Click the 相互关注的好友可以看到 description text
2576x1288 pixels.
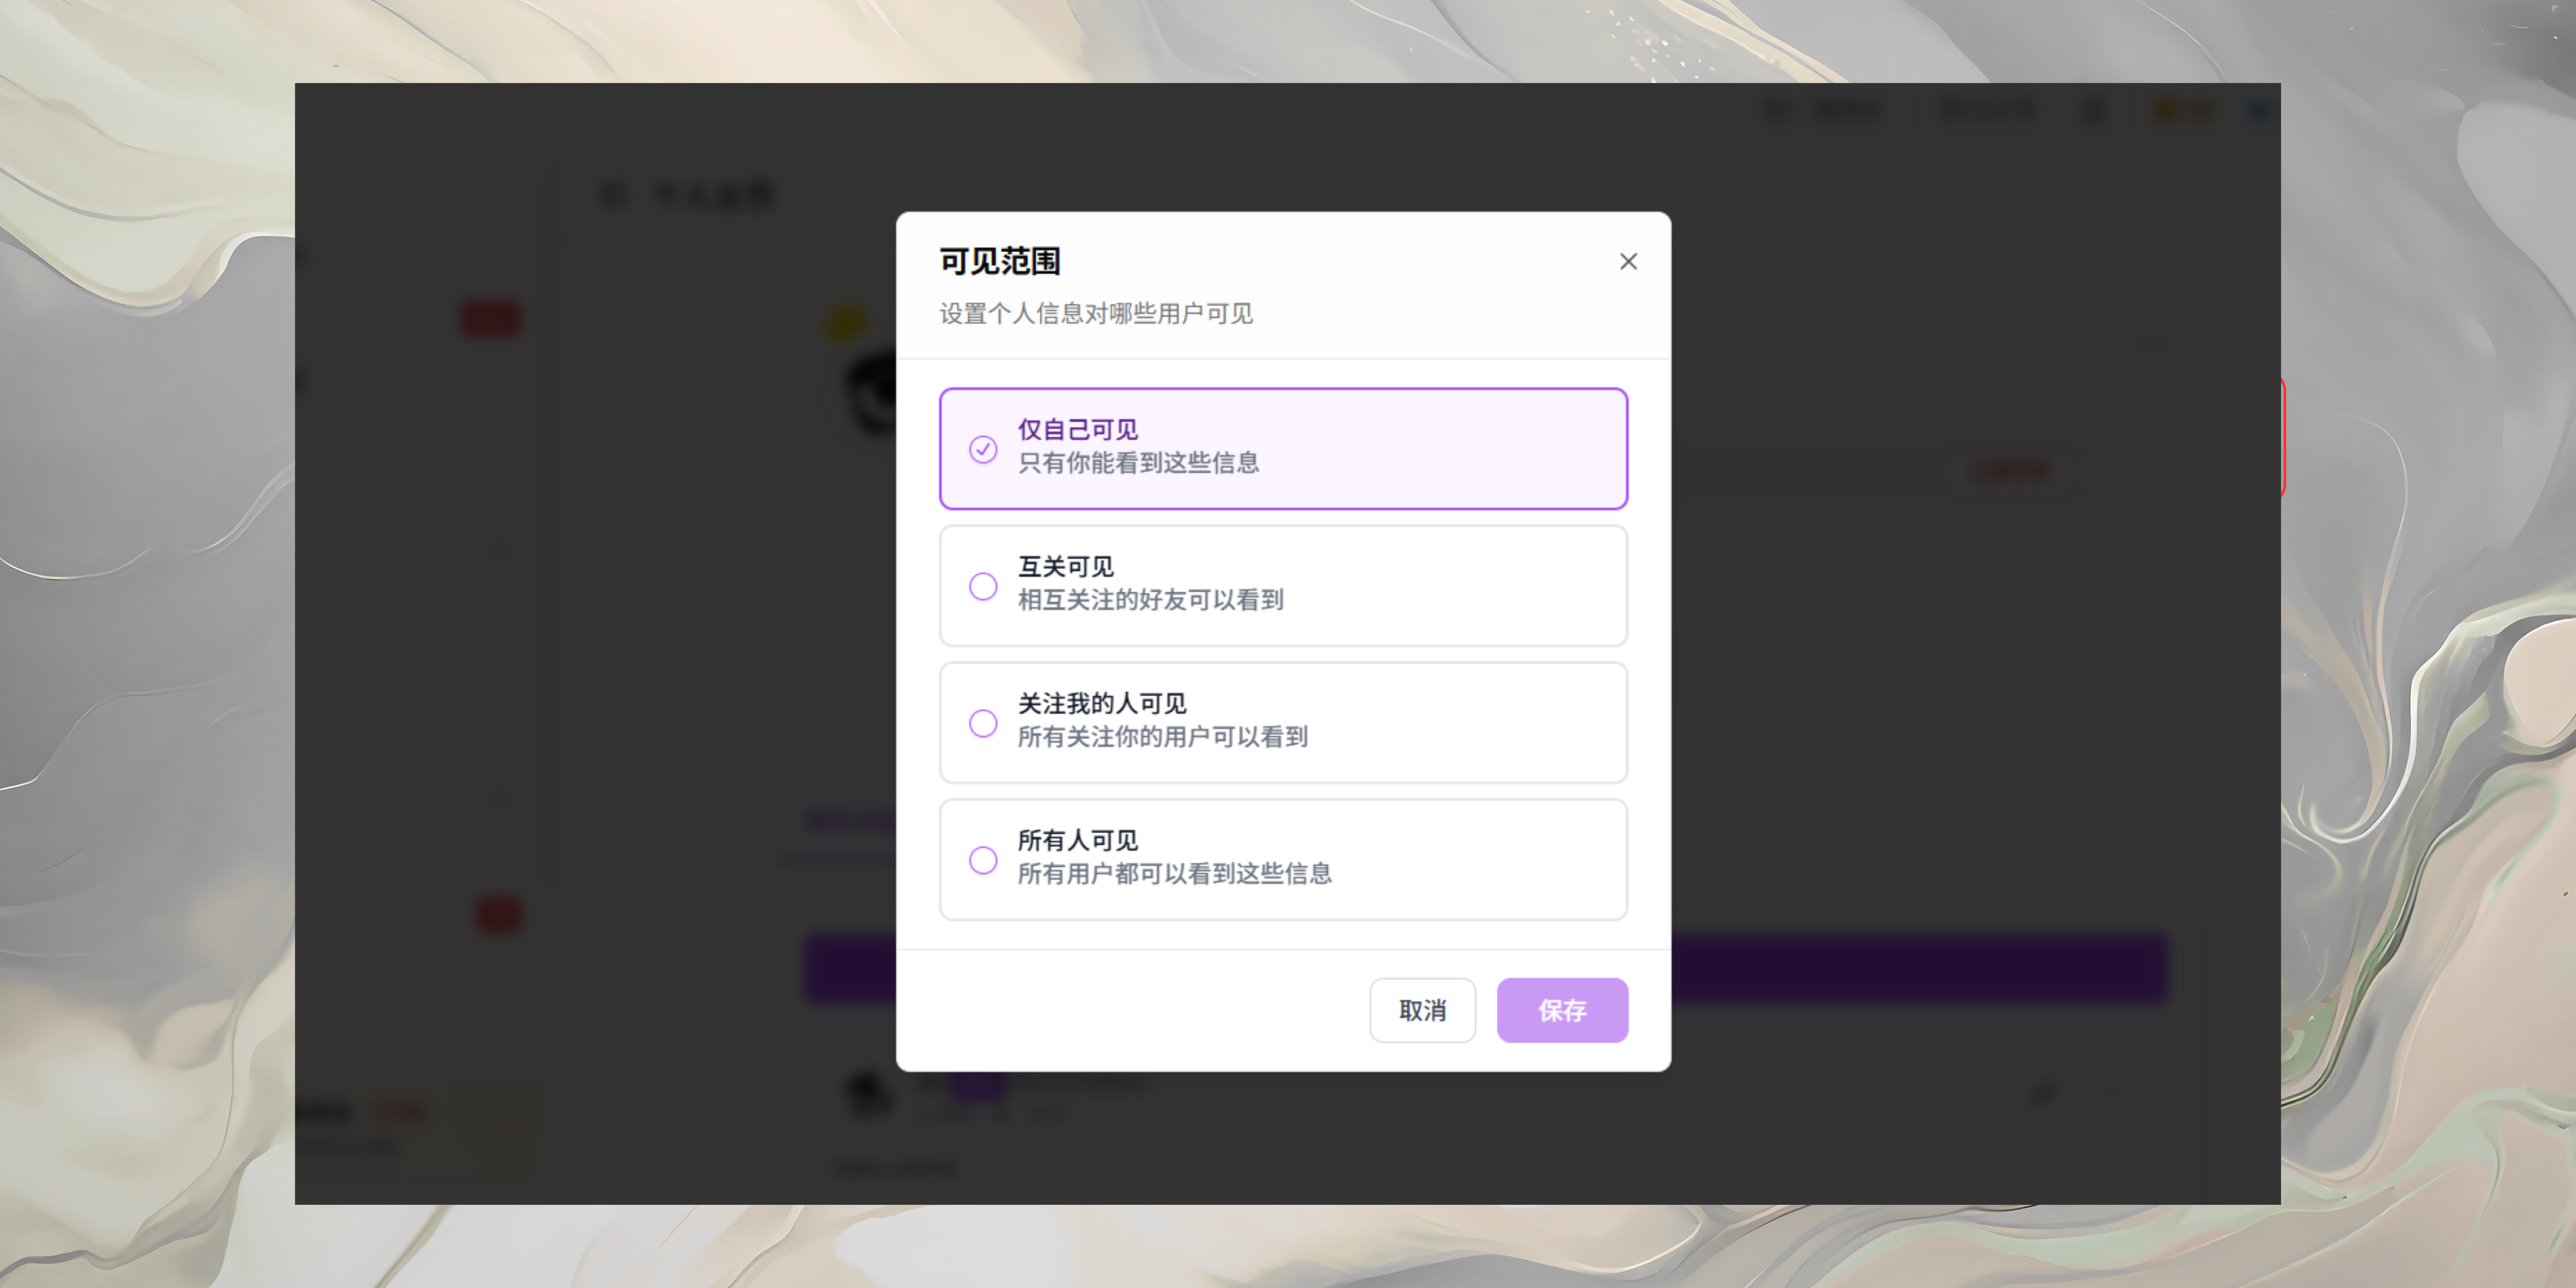(x=1150, y=600)
